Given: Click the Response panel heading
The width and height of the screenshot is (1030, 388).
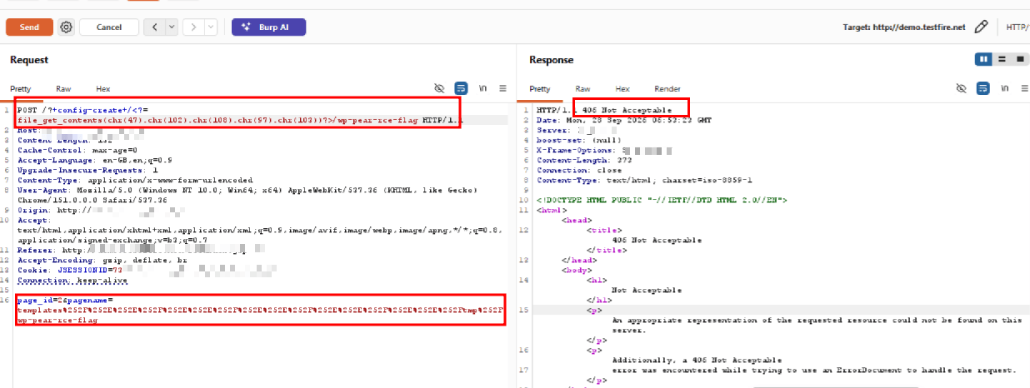Looking at the screenshot, I should [552, 60].
